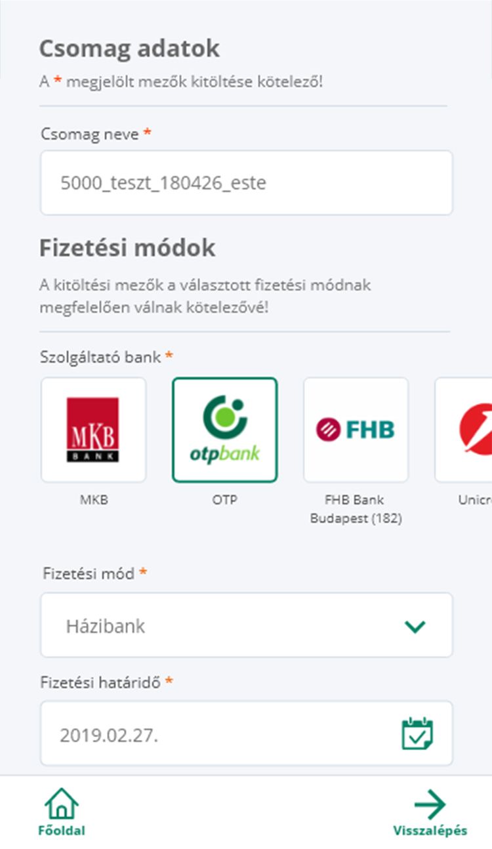
Task: Click the 'Visszalépés' text in bottom bar
Action: (x=430, y=831)
